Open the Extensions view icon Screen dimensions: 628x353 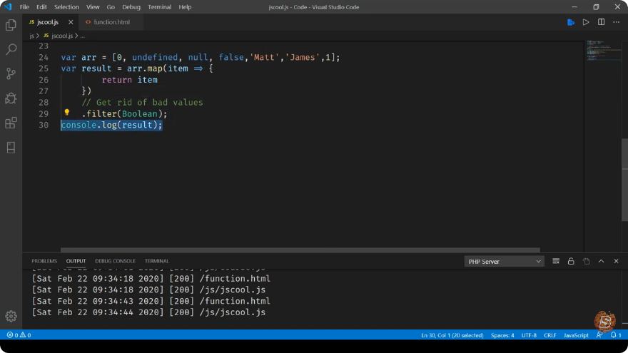coord(11,123)
